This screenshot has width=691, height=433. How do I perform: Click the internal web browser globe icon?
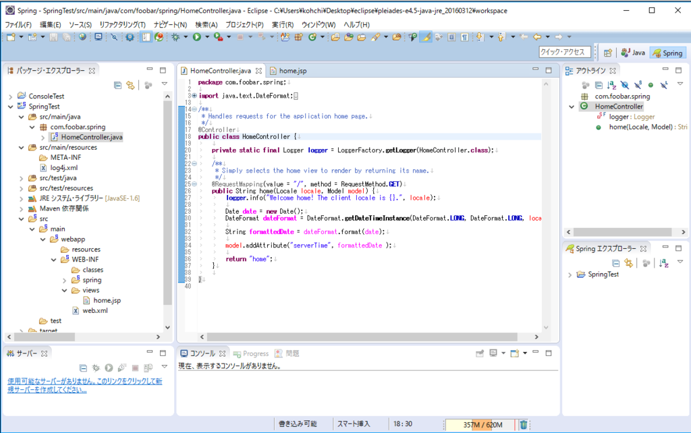tap(82, 38)
